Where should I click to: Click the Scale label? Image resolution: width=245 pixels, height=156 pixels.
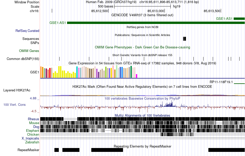(x=35, y=6)
